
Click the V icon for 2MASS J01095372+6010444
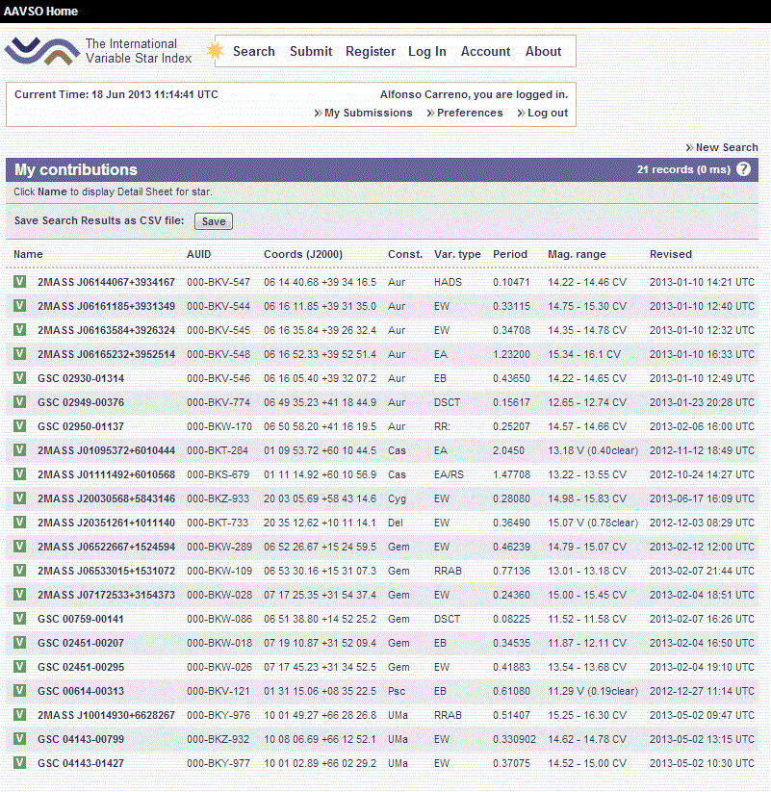(x=20, y=450)
